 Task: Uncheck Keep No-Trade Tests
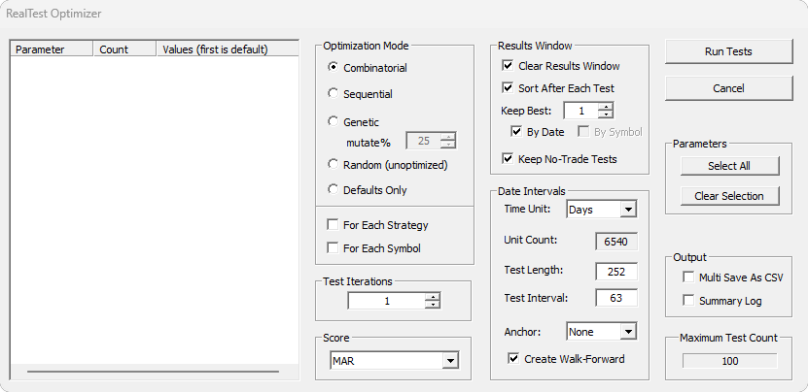coord(509,159)
